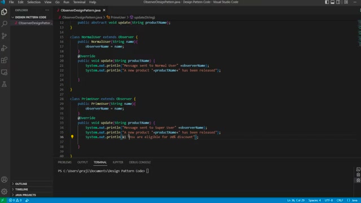Click the update(String) breadcrumb
Viewport: 361px width, 203px height.
click(144, 17)
